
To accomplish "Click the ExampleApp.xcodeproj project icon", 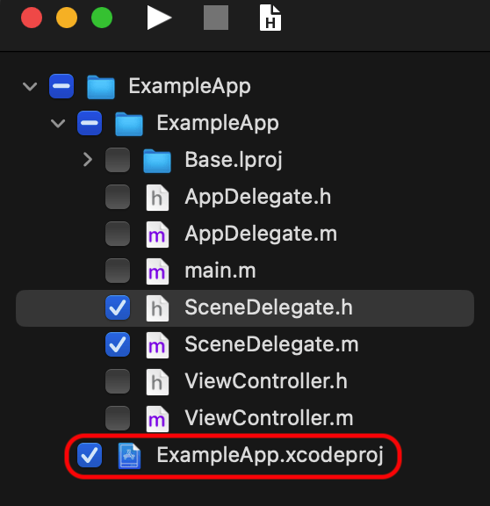I will 129,456.
